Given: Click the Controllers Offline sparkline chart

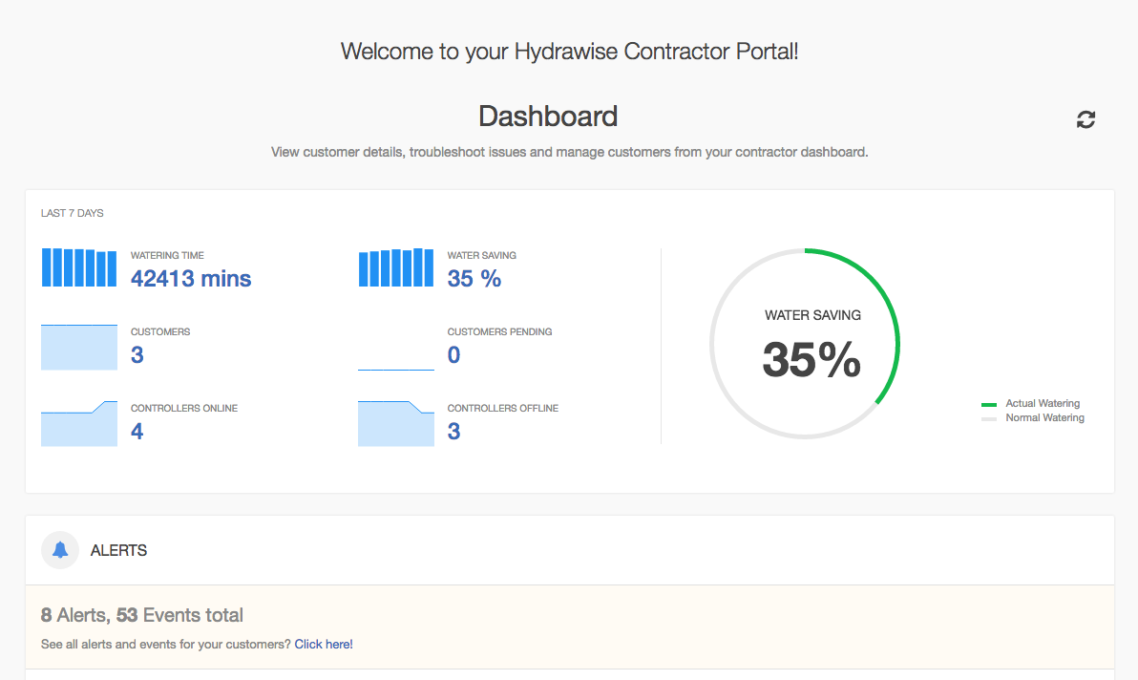Looking at the screenshot, I should click(395, 423).
